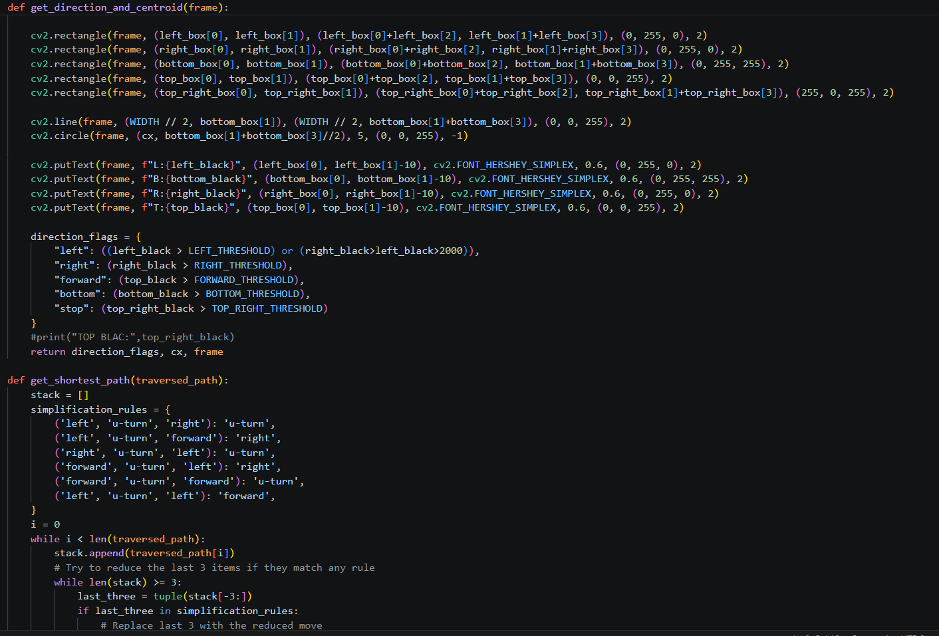939x636 pixels.
Task: Click 'while i < len(traversed_path):'
Action: [x=118, y=539]
